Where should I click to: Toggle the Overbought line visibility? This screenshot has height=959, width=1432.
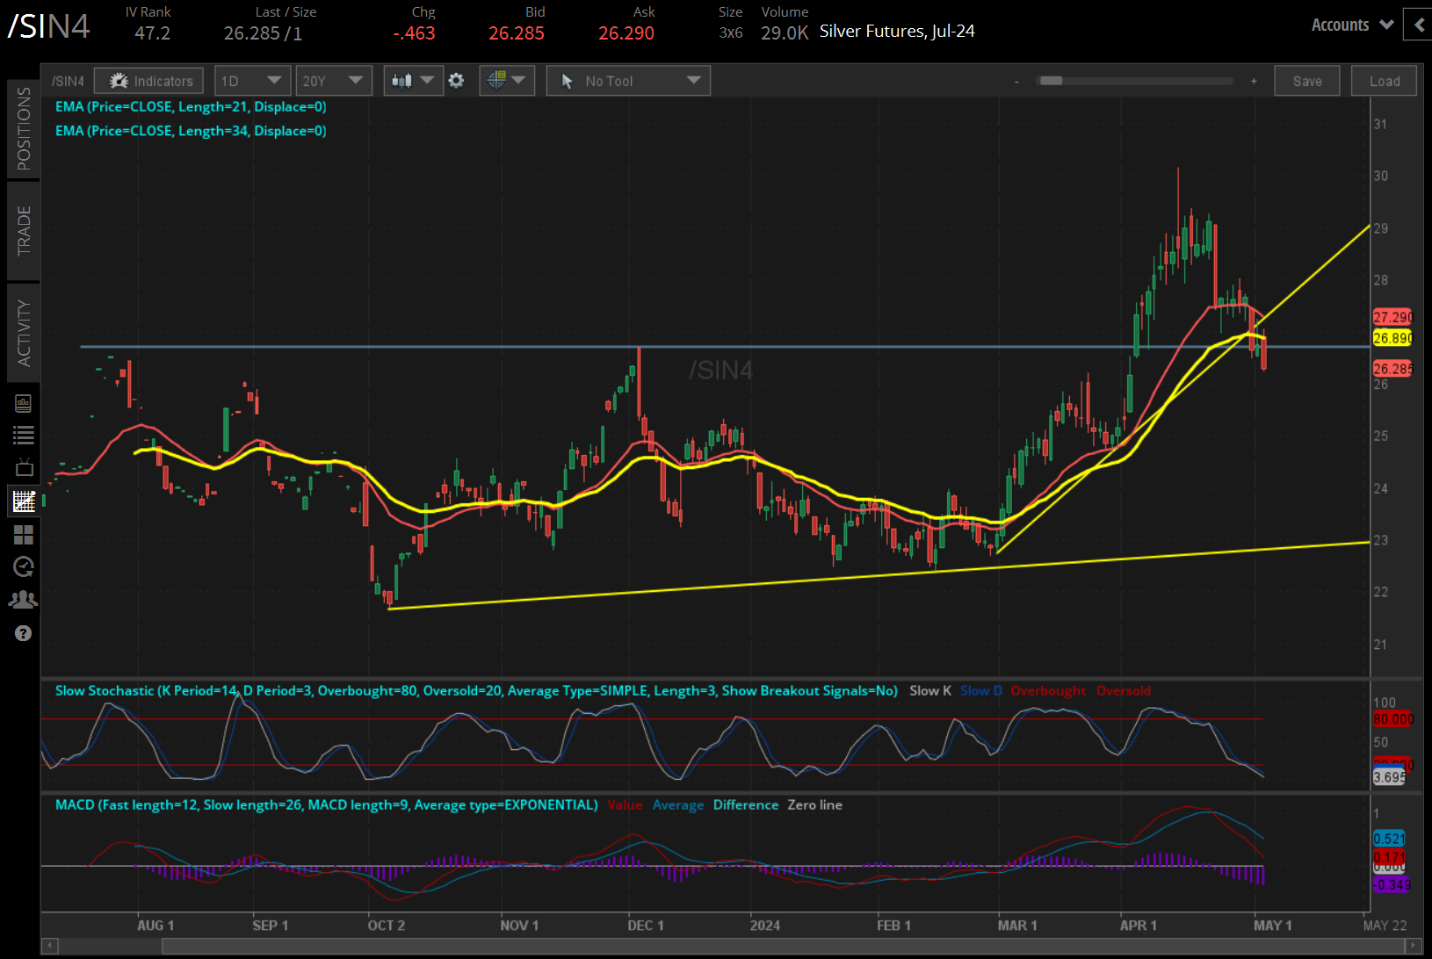click(1048, 690)
